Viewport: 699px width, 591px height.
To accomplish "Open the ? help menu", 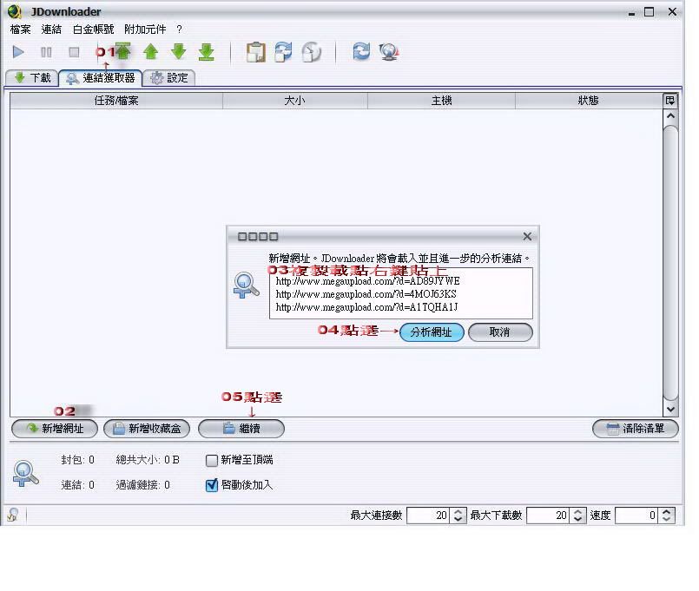I will coord(179,30).
